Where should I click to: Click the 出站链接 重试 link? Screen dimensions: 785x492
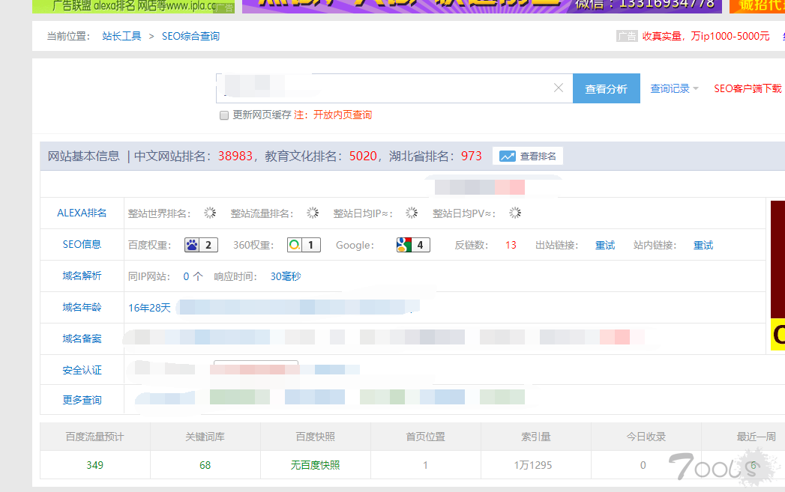[605, 245]
